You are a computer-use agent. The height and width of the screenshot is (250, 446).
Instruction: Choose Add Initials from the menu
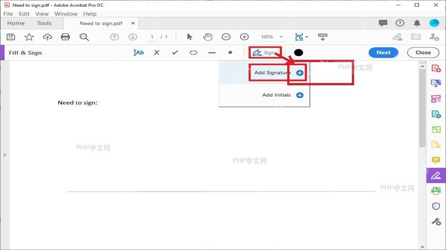pyautogui.click(x=264, y=95)
